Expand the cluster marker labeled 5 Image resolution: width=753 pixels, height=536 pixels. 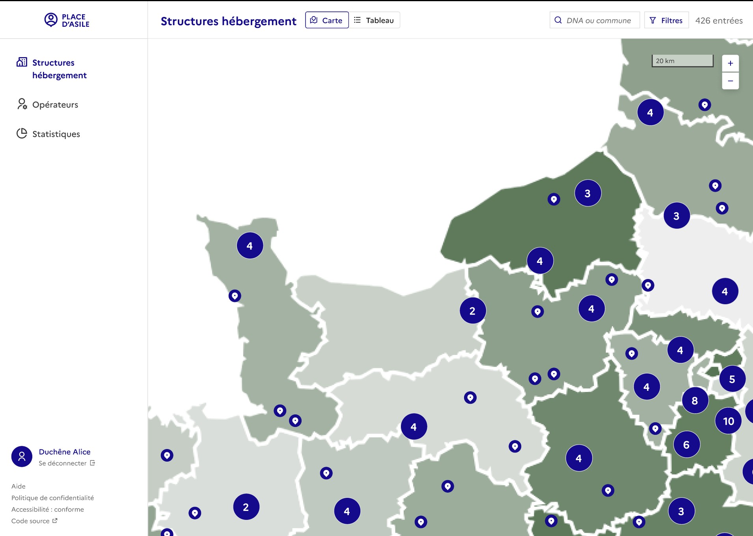click(732, 379)
